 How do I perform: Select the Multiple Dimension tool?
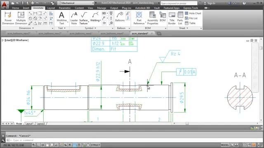tap(21, 18)
